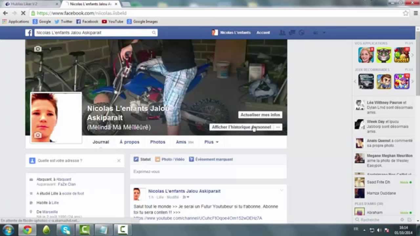
Task: Show hidden system tray icons arrow
Action: click(364, 230)
